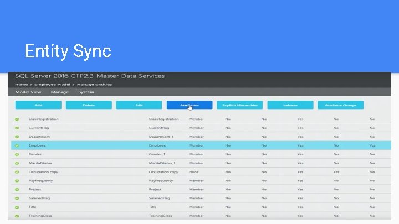Click the last-column 'Yes' in Employee row
Image resolution: width=399 pixels, height=224 pixels.
pos(372,145)
